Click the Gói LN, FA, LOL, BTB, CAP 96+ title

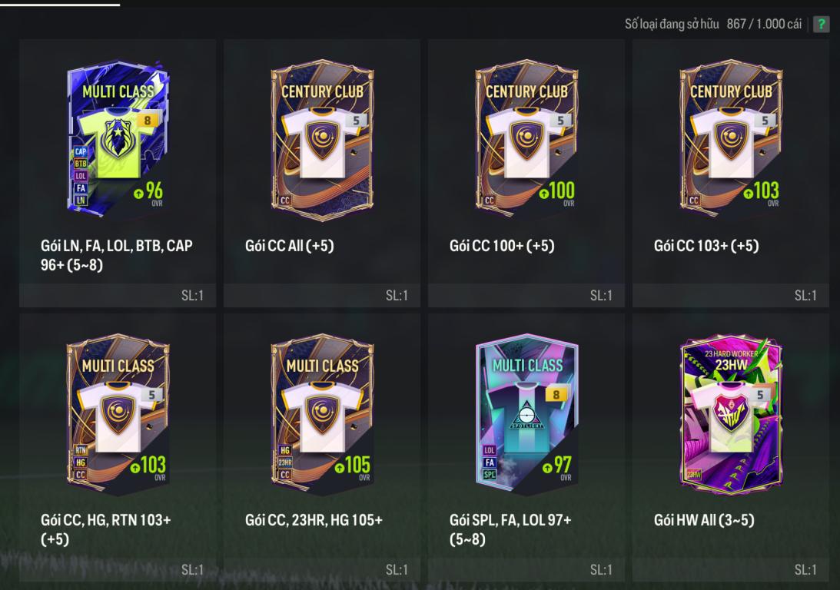pyautogui.click(x=117, y=256)
